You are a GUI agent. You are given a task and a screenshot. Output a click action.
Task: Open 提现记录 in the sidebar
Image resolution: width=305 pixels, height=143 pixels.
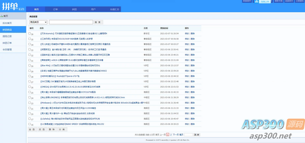click(7, 36)
